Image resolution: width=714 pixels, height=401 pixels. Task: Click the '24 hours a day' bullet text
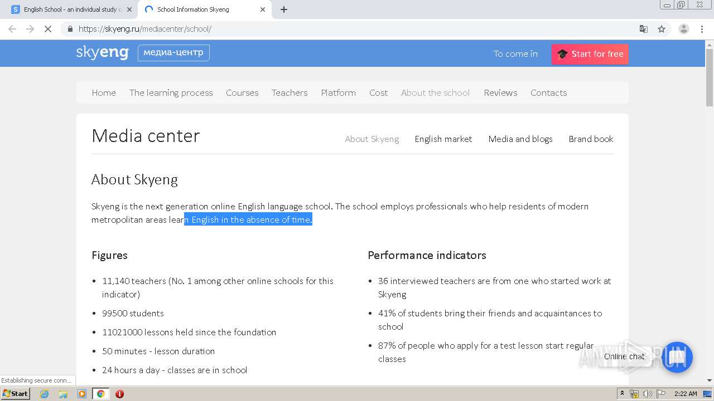point(175,370)
